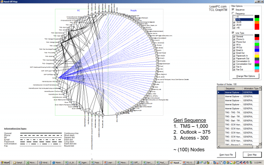Screen dimensions: 264x165
Task: Uncheck the Sequence filter checkbox
Action: [x=233, y=9]
